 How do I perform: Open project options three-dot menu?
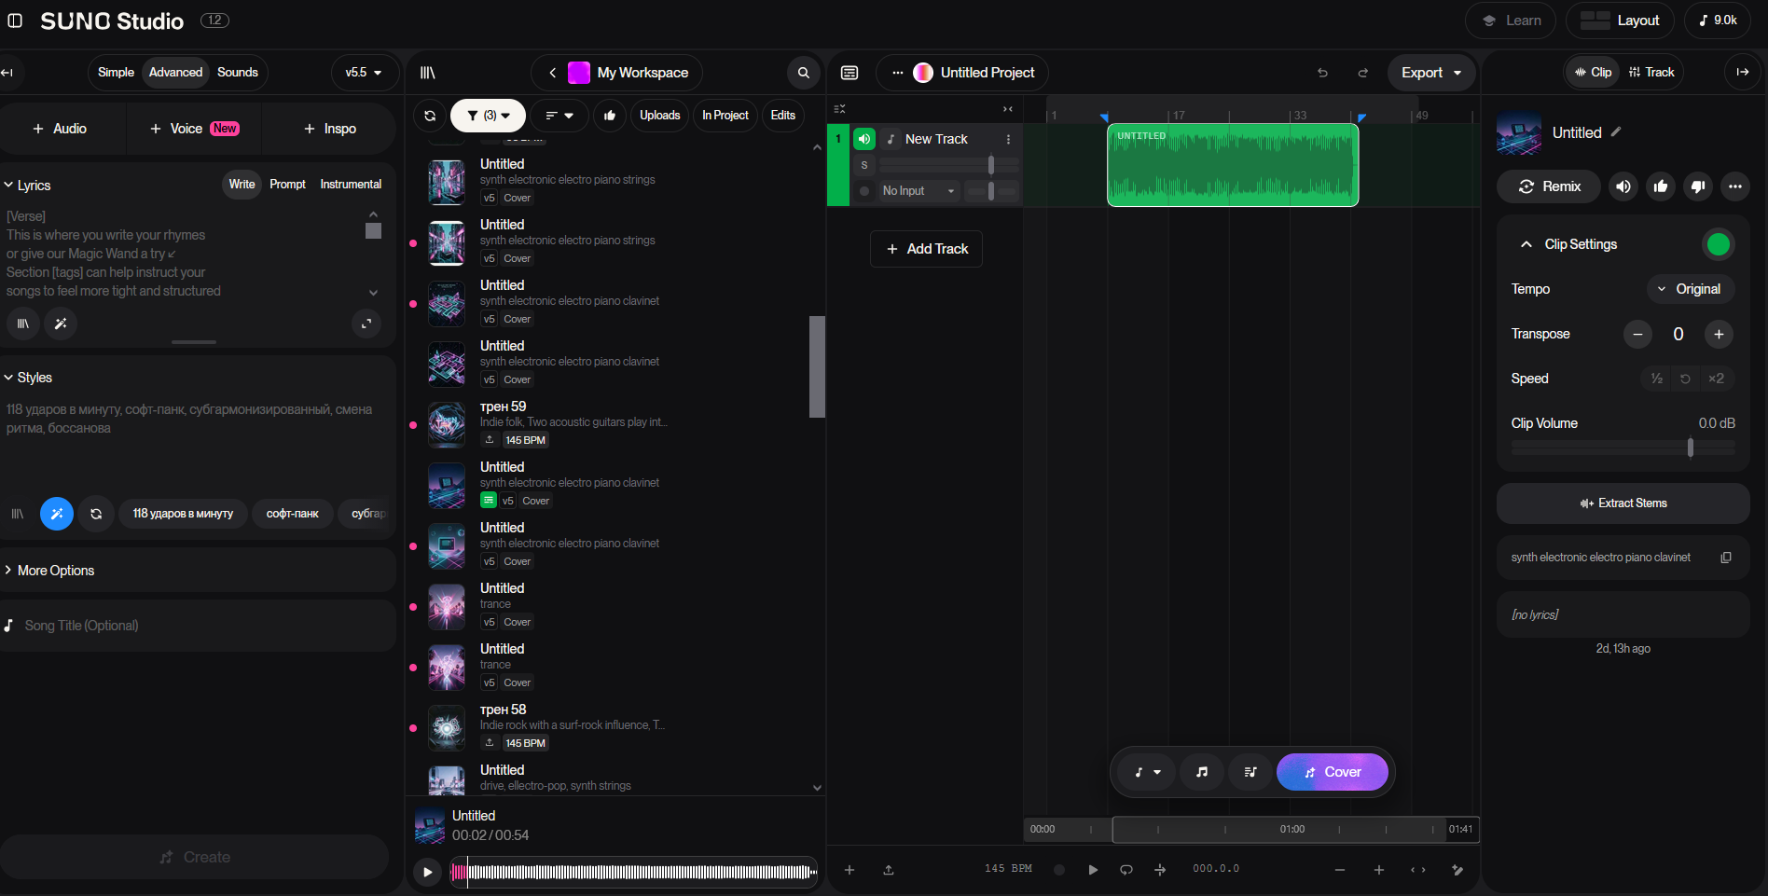(x=898, y=73)
